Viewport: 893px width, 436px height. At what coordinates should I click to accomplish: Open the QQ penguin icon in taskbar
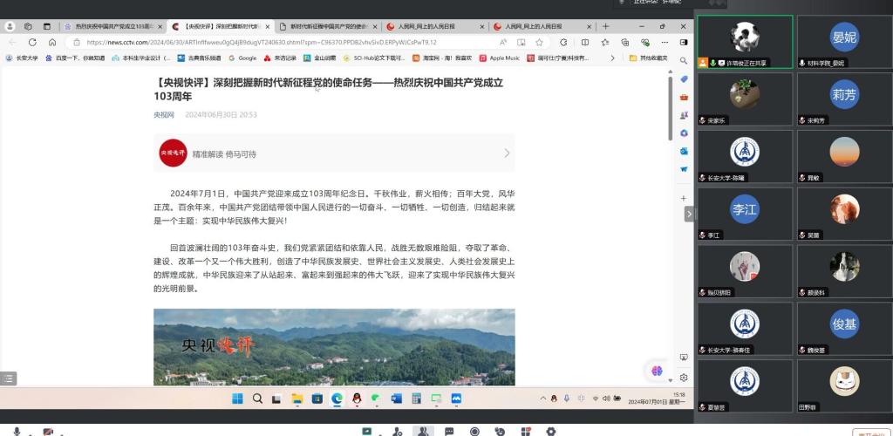(356, 399)
